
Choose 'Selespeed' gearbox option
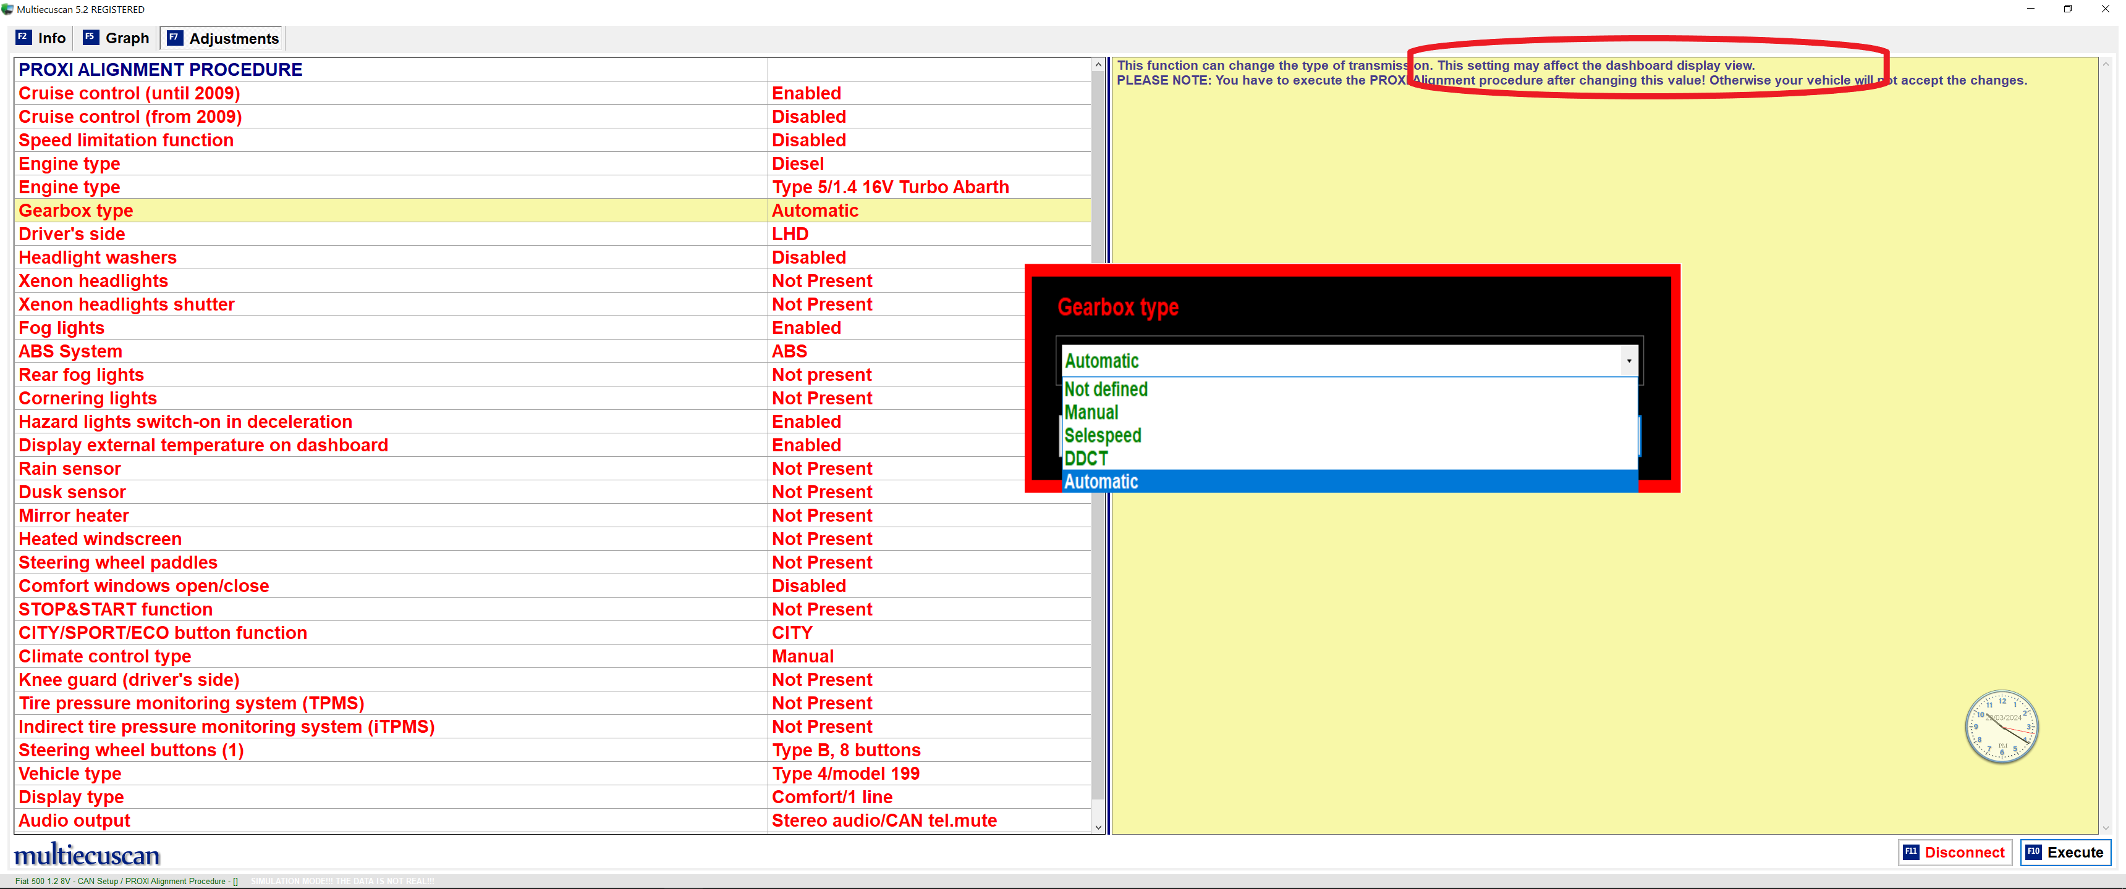coord(1349,435)
